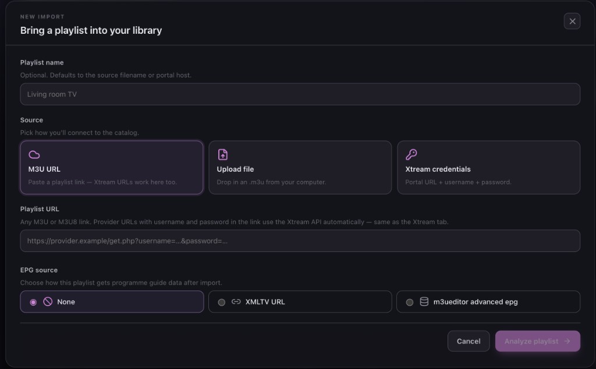Click the Cancel button
Screen dimensions: 596x369
coord(469,341)
